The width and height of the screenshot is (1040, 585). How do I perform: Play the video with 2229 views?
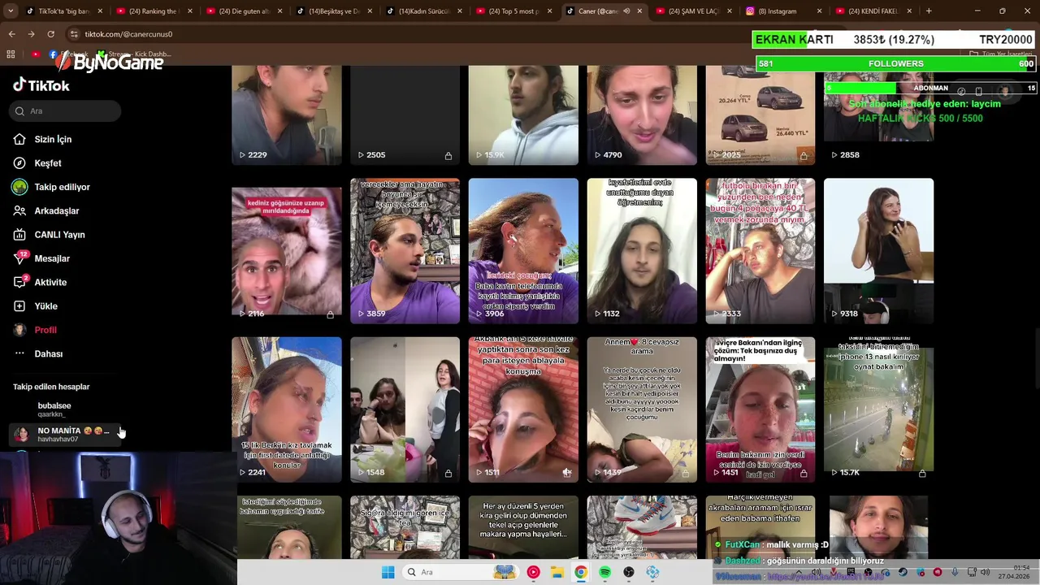click(287, 115)
